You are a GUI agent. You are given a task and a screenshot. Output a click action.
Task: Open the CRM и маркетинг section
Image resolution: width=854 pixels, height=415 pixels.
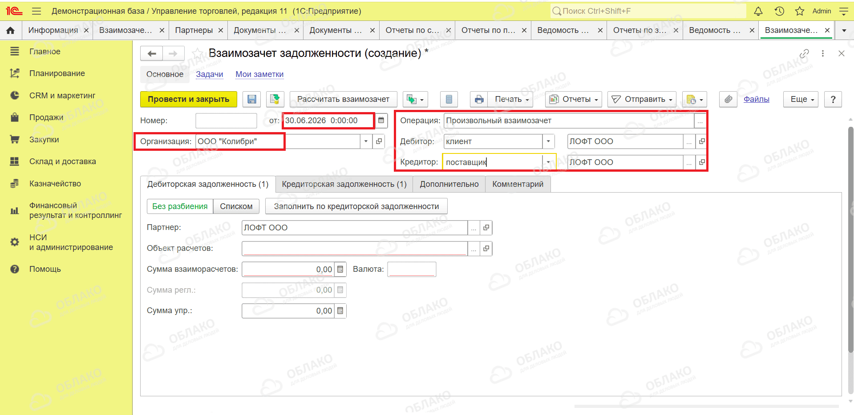(62, 96)
